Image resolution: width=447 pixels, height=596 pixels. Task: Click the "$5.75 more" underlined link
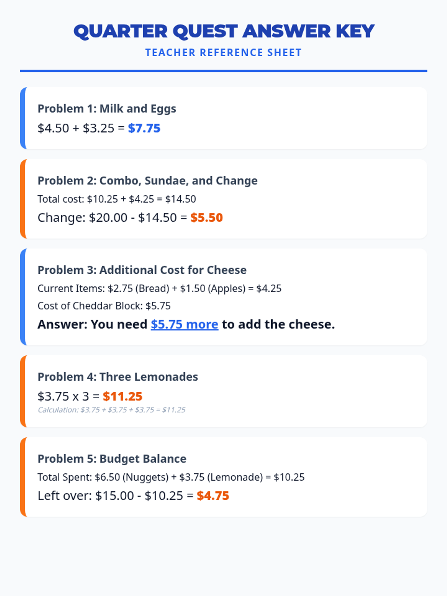(x=184, y=324)
